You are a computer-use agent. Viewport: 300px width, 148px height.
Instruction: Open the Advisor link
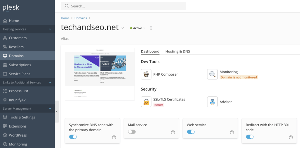point(226,102)
